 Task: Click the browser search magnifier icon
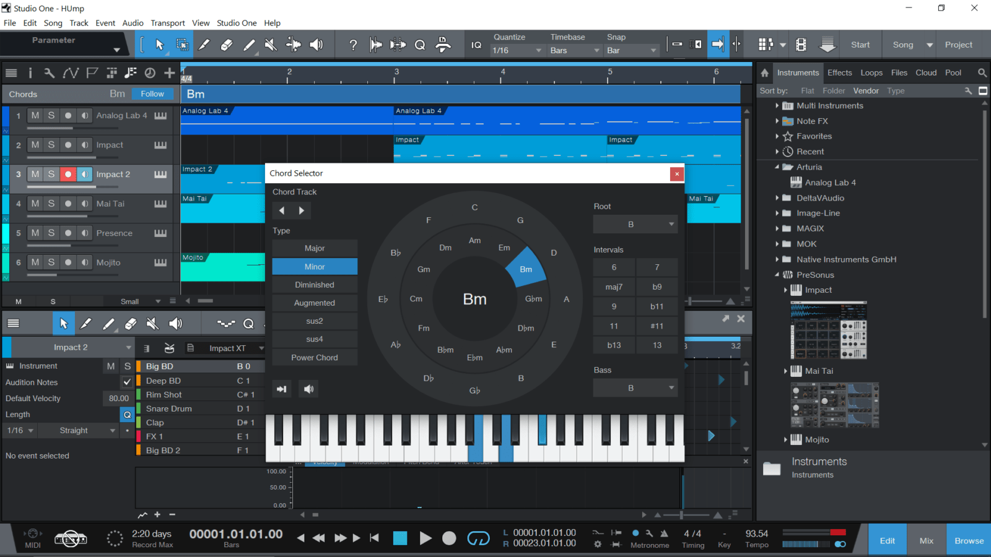pos(982,73)
